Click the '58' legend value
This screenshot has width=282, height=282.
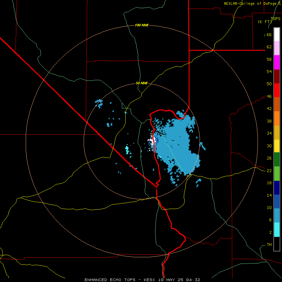point(269,59)
